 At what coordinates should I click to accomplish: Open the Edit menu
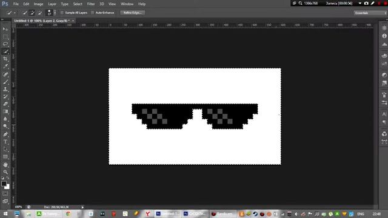(x=26, y=4)
